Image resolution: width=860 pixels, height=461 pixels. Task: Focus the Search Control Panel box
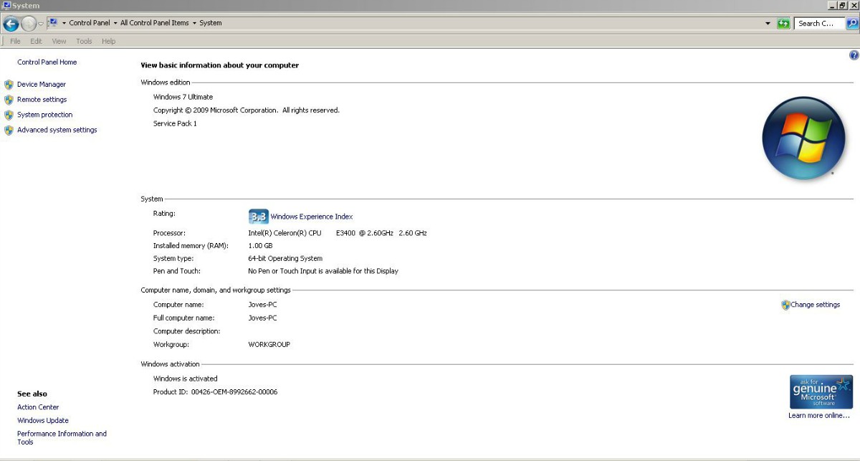coord(819,24)
